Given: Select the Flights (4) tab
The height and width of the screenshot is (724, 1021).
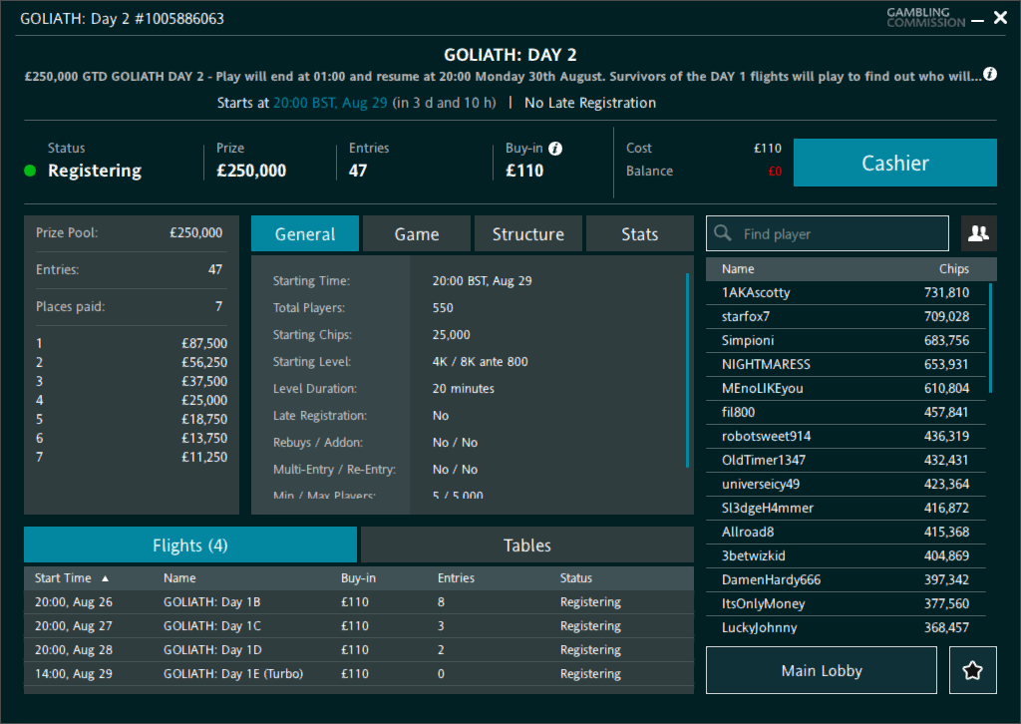Looking at the screenshot, I should tap(190, 544).
